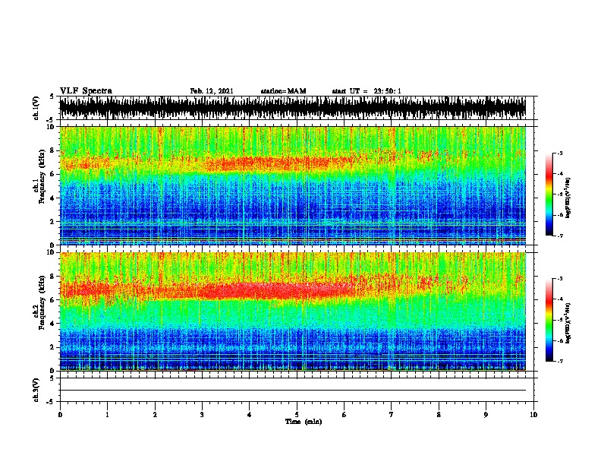Viewport: 601px width, 465px height.
Task: Click the ch.2 color bar log(PSD) unit label
Action: (x=568, y=323)
